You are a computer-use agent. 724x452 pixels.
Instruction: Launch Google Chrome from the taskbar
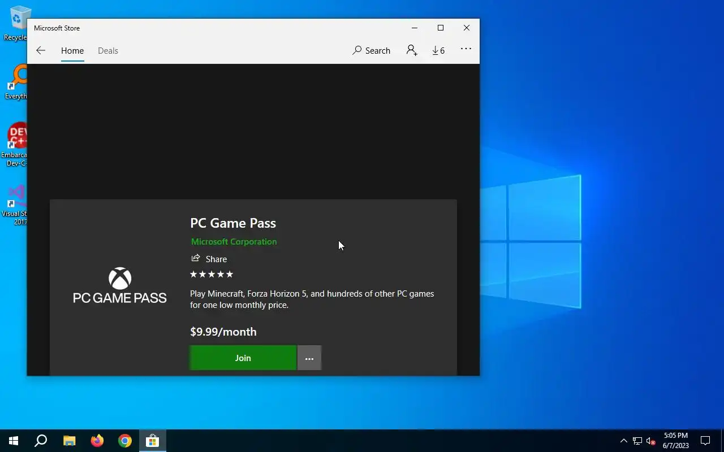click(125, 441)
